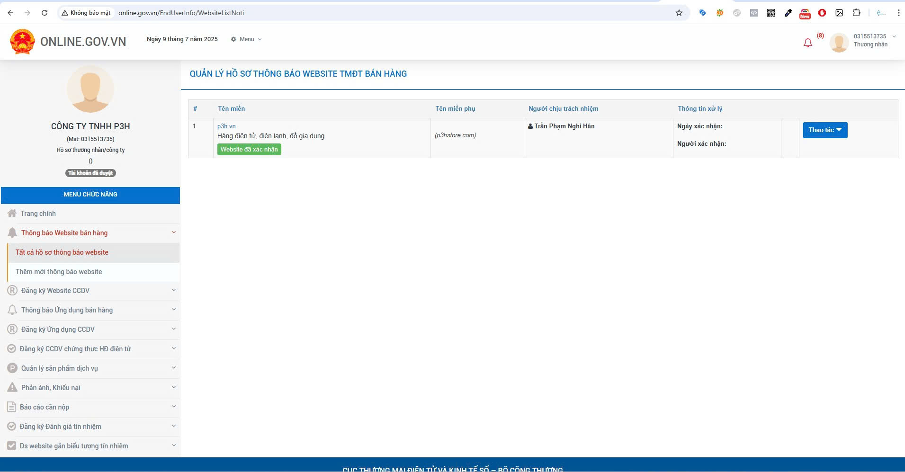Open Chrome three-dot menu

click(x=898, y=13)
